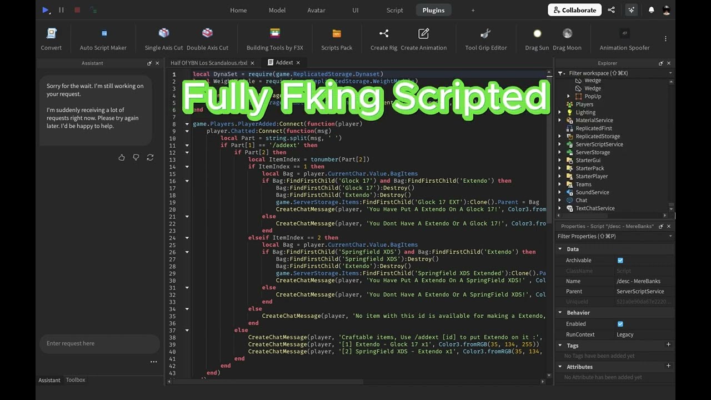Collapse the Data section in Properties
The image size is (711, 400).
point(560,249)
